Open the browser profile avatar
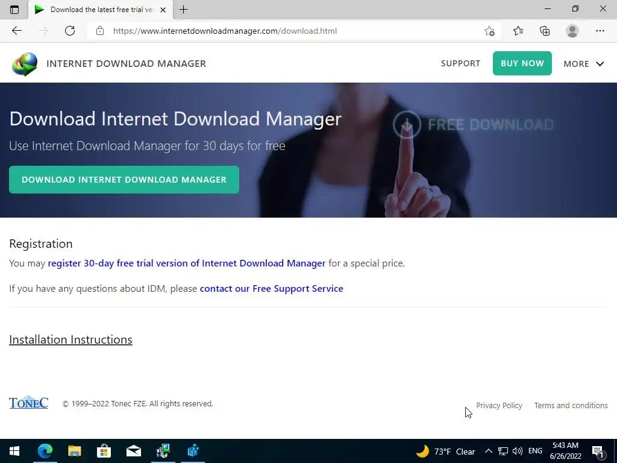This screenshot has width=617, height=463. click(572, 31)
